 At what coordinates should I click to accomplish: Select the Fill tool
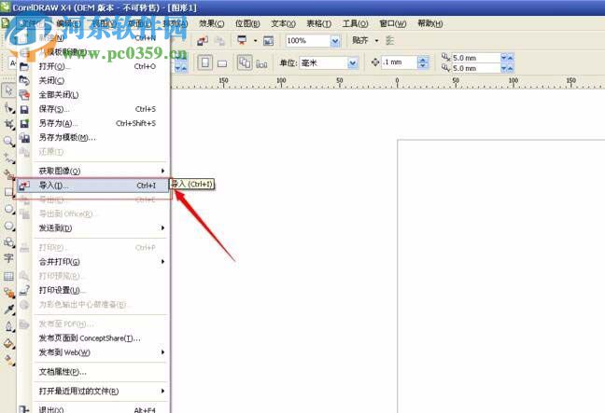click(8, 343)
